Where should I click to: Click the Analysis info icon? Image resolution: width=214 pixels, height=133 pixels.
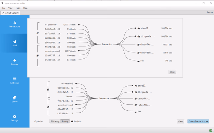[x=72, y=121]
